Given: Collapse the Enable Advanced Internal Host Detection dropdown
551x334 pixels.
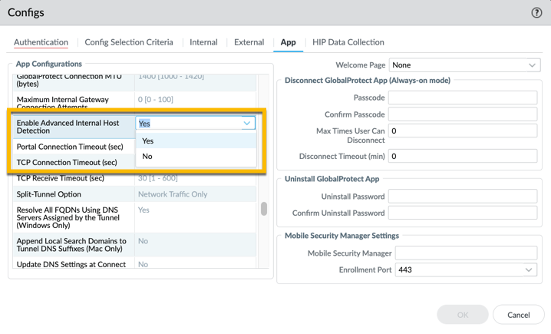Looking at the screenshot, I should [x=246, y=123].
